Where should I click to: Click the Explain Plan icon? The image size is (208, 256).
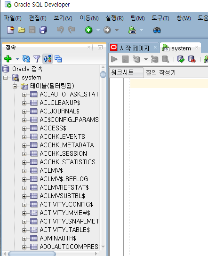(136, 59)
